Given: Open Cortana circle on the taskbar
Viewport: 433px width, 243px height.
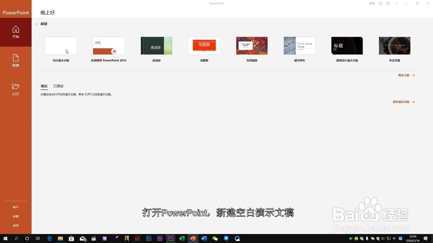Looking at the screenshot, I should [x=27, y=239].
